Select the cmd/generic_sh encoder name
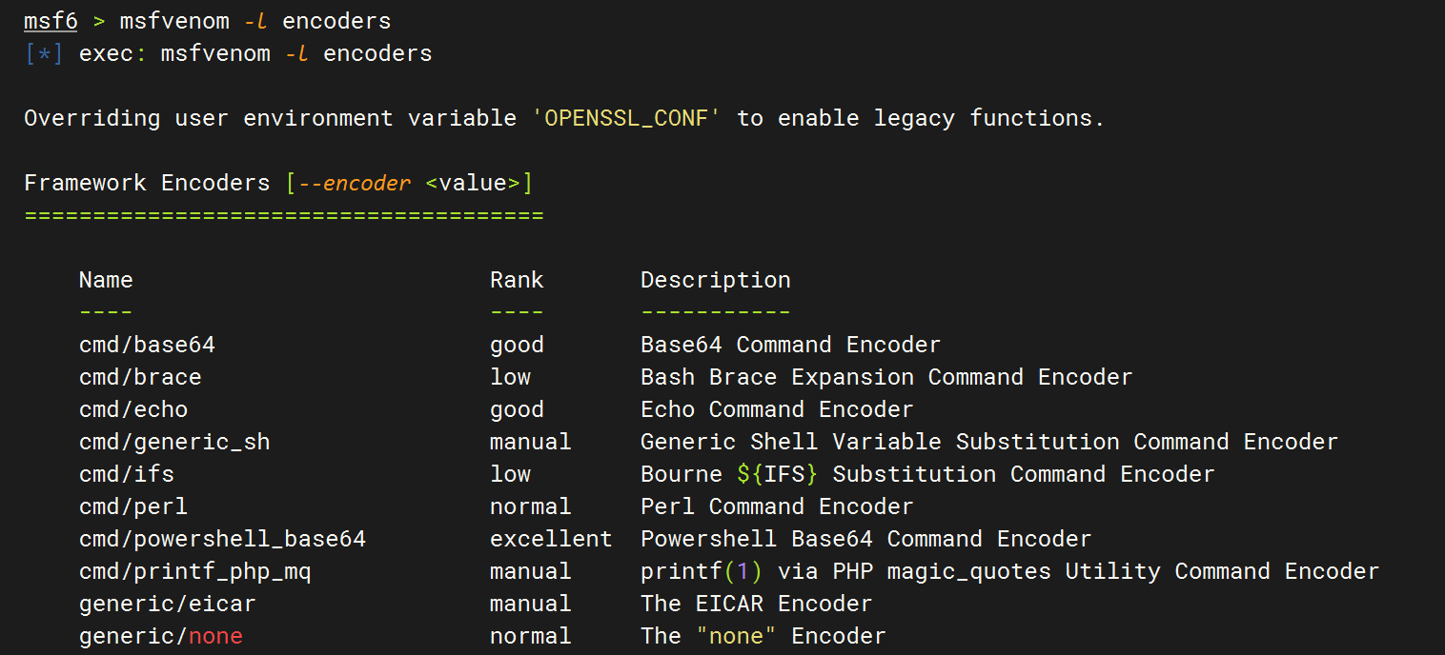Image resolution: width=1445 pixels, height=655 pixels. click(x=174, y=442)
